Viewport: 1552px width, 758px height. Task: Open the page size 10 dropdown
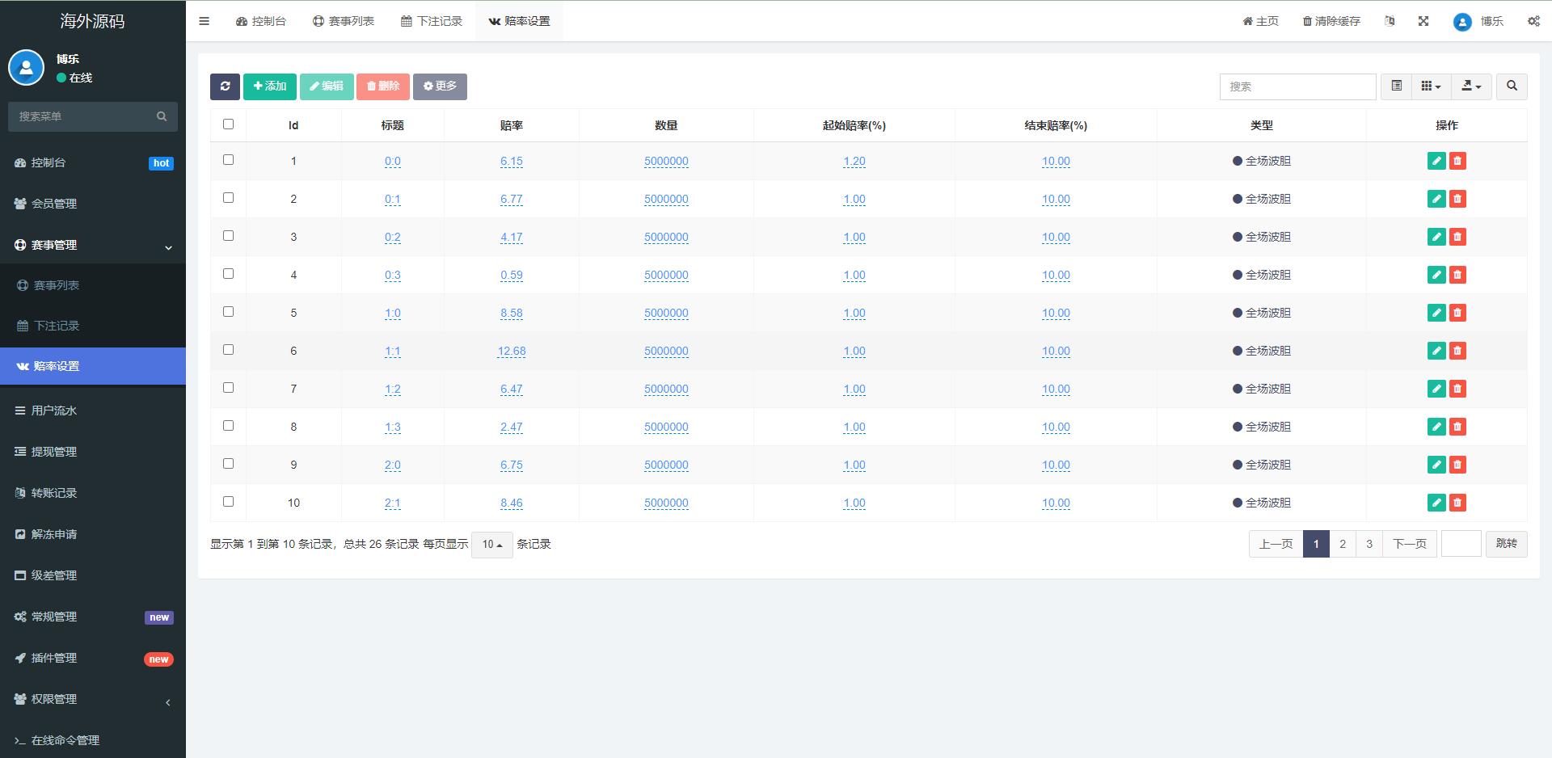pos(491,545)
